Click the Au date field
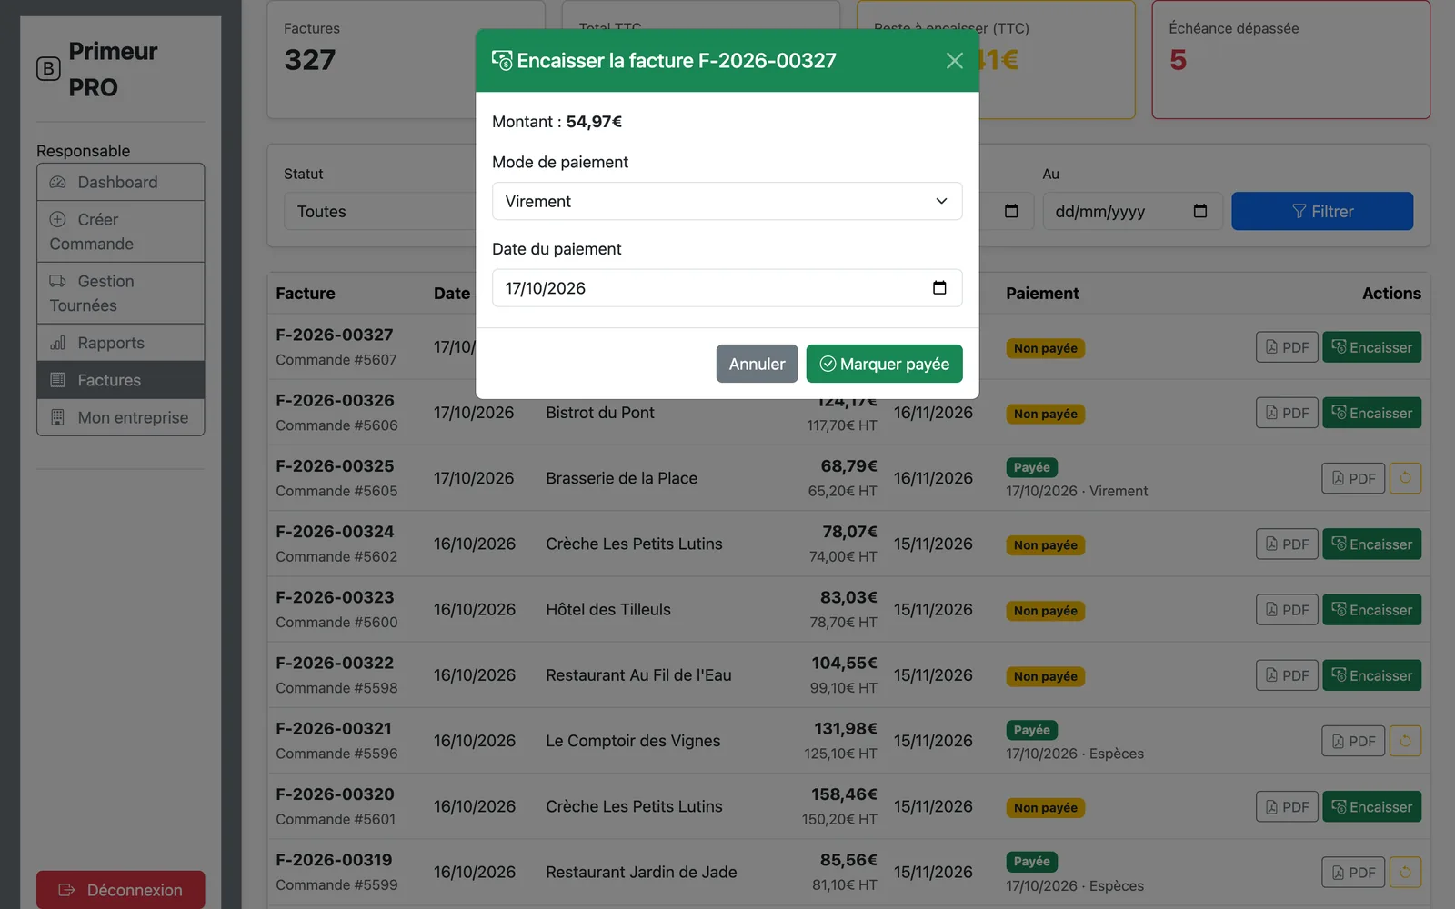The width and height of the screenshot is (1455, 909). (x=1131, y=211)
